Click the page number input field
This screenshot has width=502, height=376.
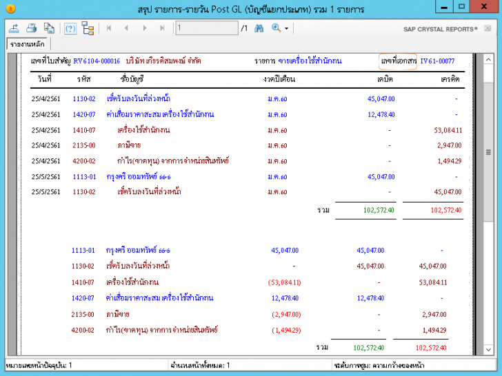tap(207, 28)
